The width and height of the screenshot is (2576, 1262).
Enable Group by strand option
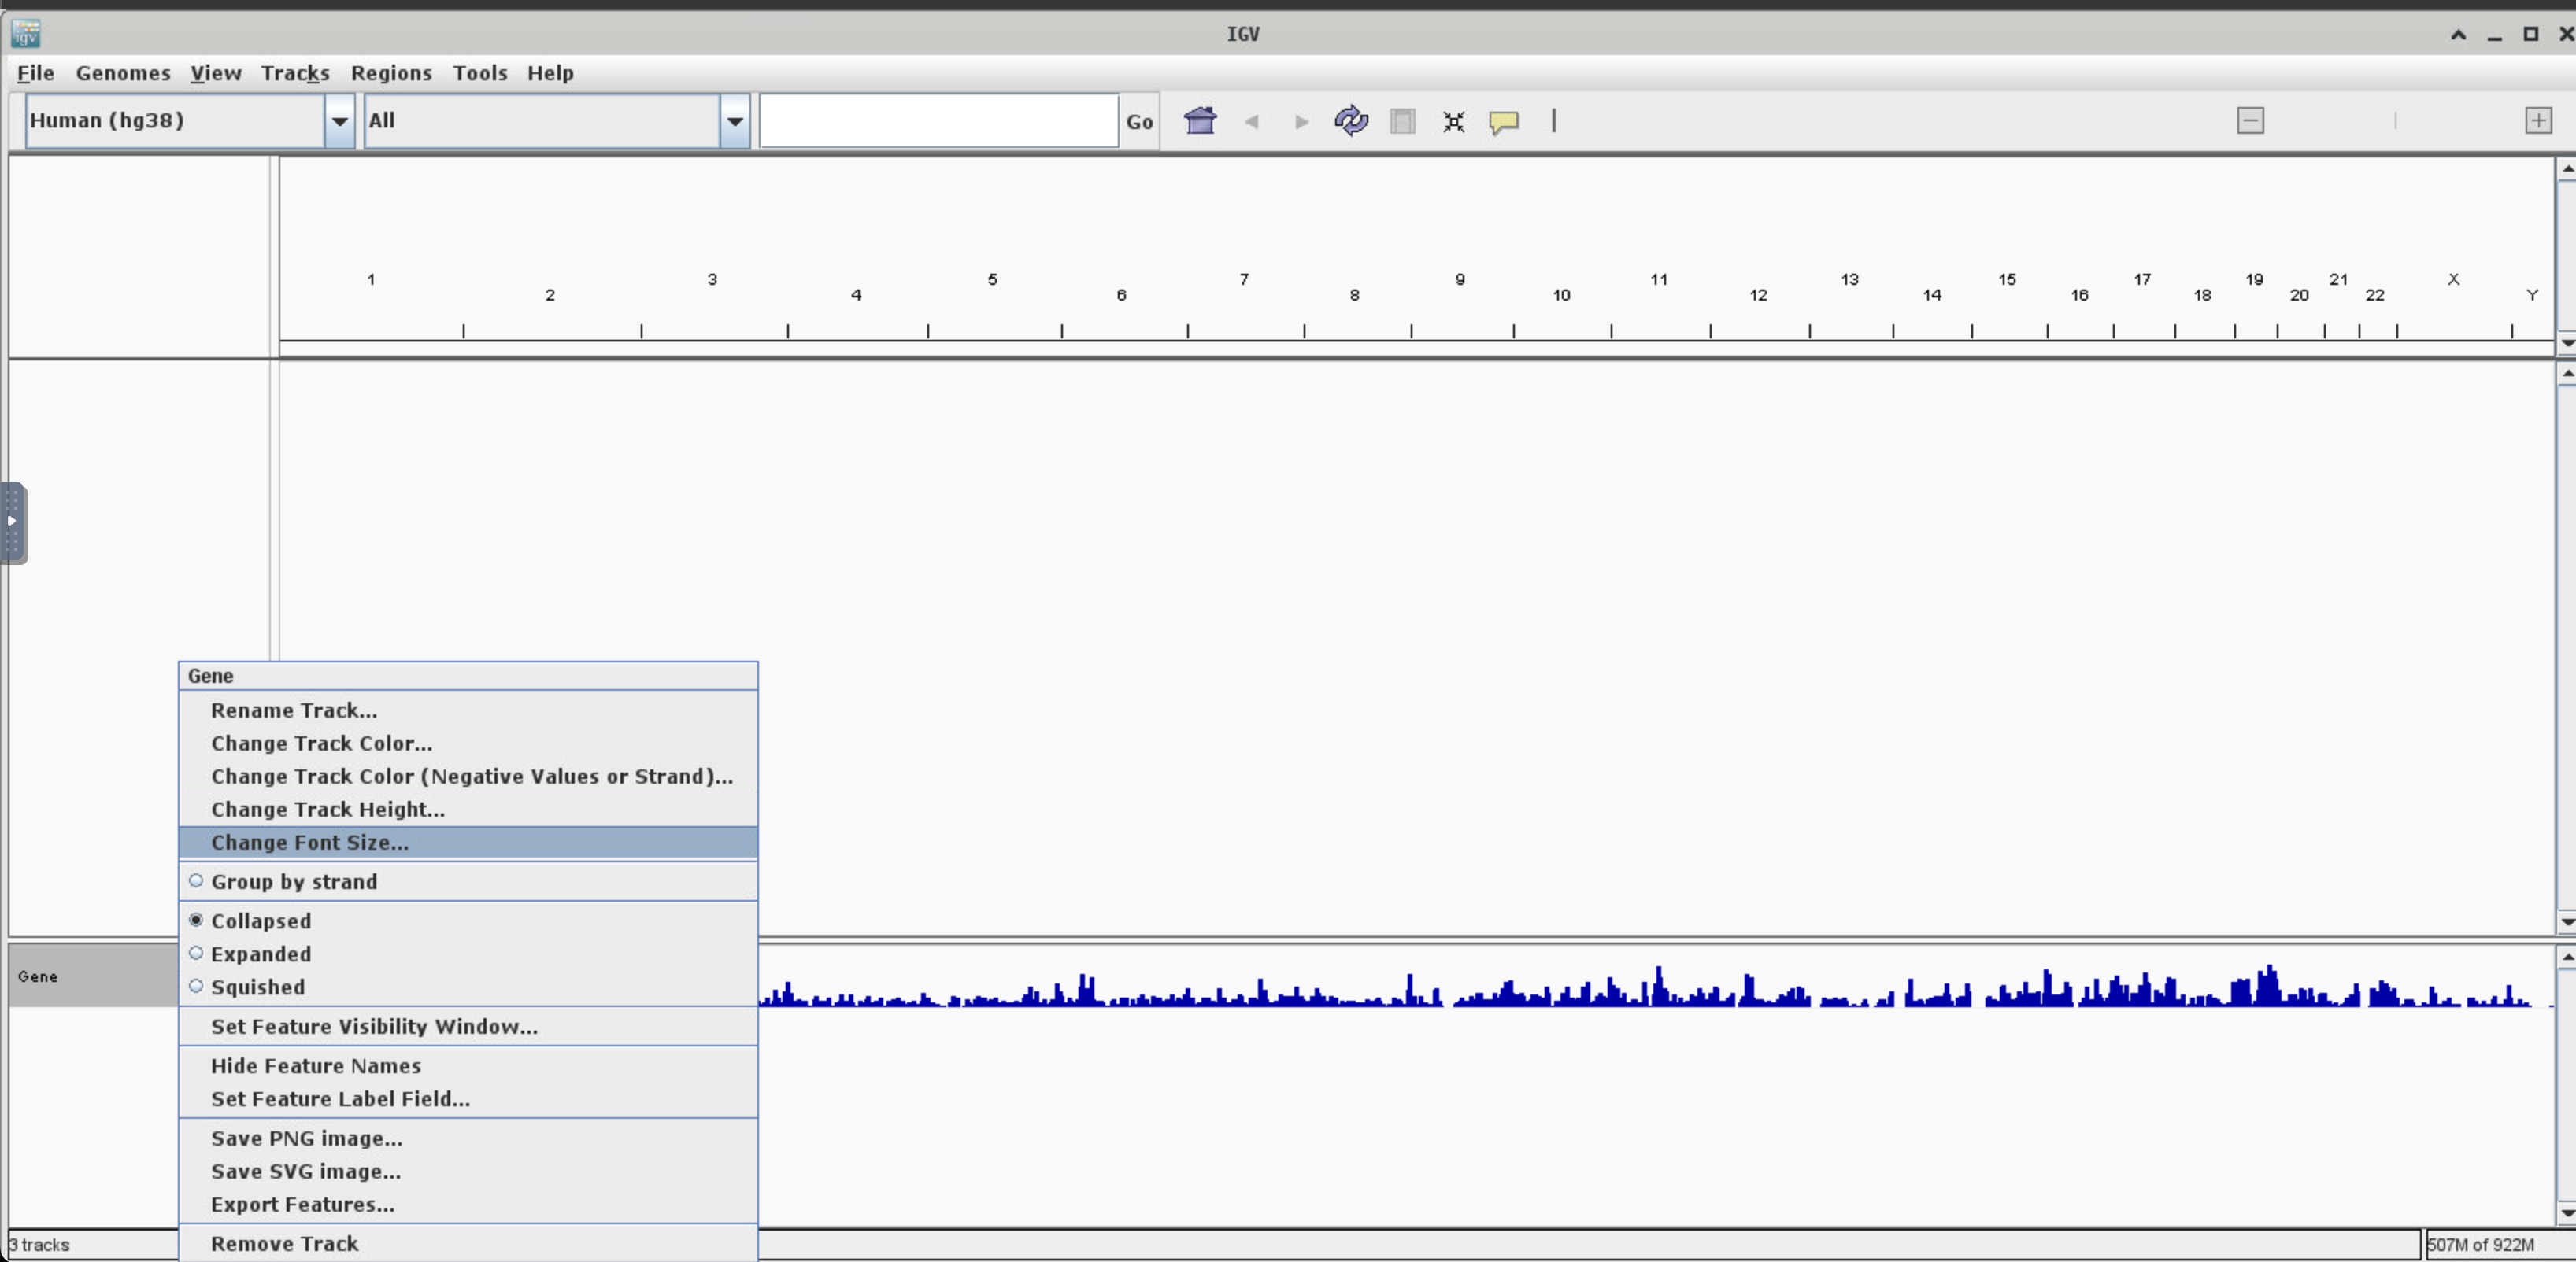pyautogui.click(x=294, y=881)
